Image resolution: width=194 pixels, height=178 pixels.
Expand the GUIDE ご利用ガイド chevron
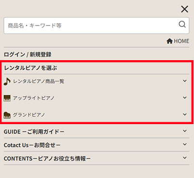click(x=185, y=131)
